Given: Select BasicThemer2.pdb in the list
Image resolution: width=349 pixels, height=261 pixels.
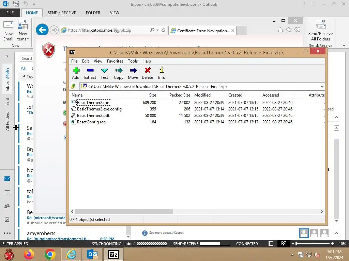Looking at the screenshot, I should [x=91, y=116].
